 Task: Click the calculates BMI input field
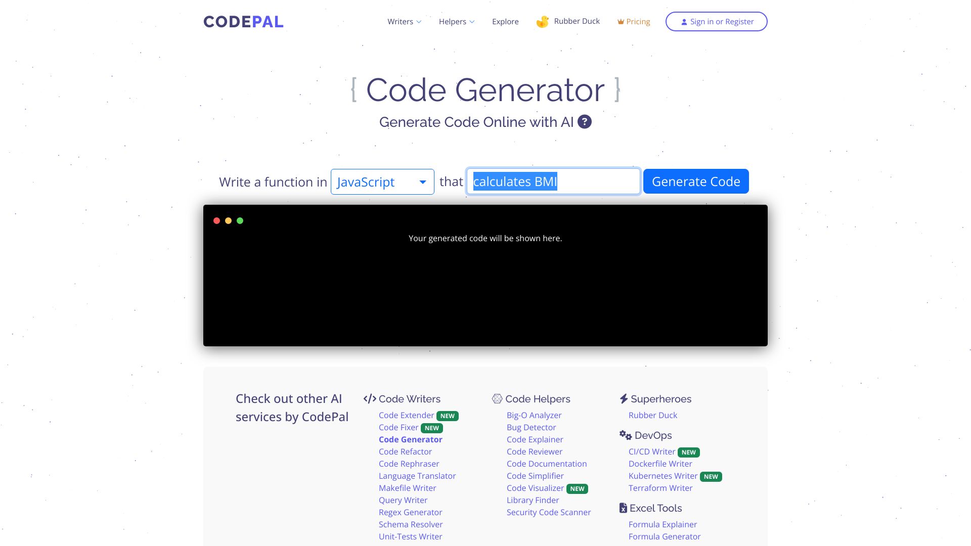click(554, 180)
